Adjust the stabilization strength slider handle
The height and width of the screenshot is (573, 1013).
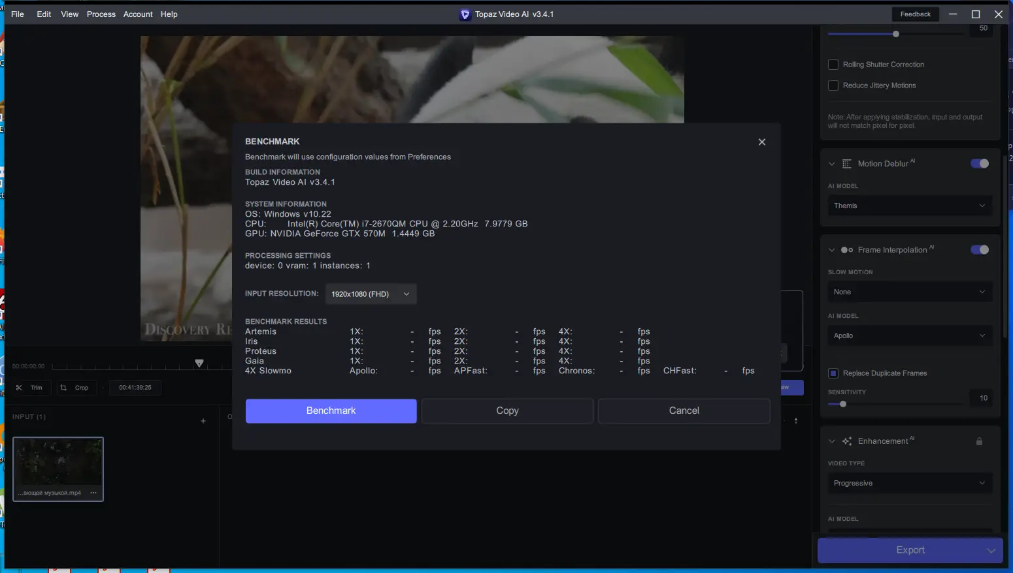tap(896, 34)
